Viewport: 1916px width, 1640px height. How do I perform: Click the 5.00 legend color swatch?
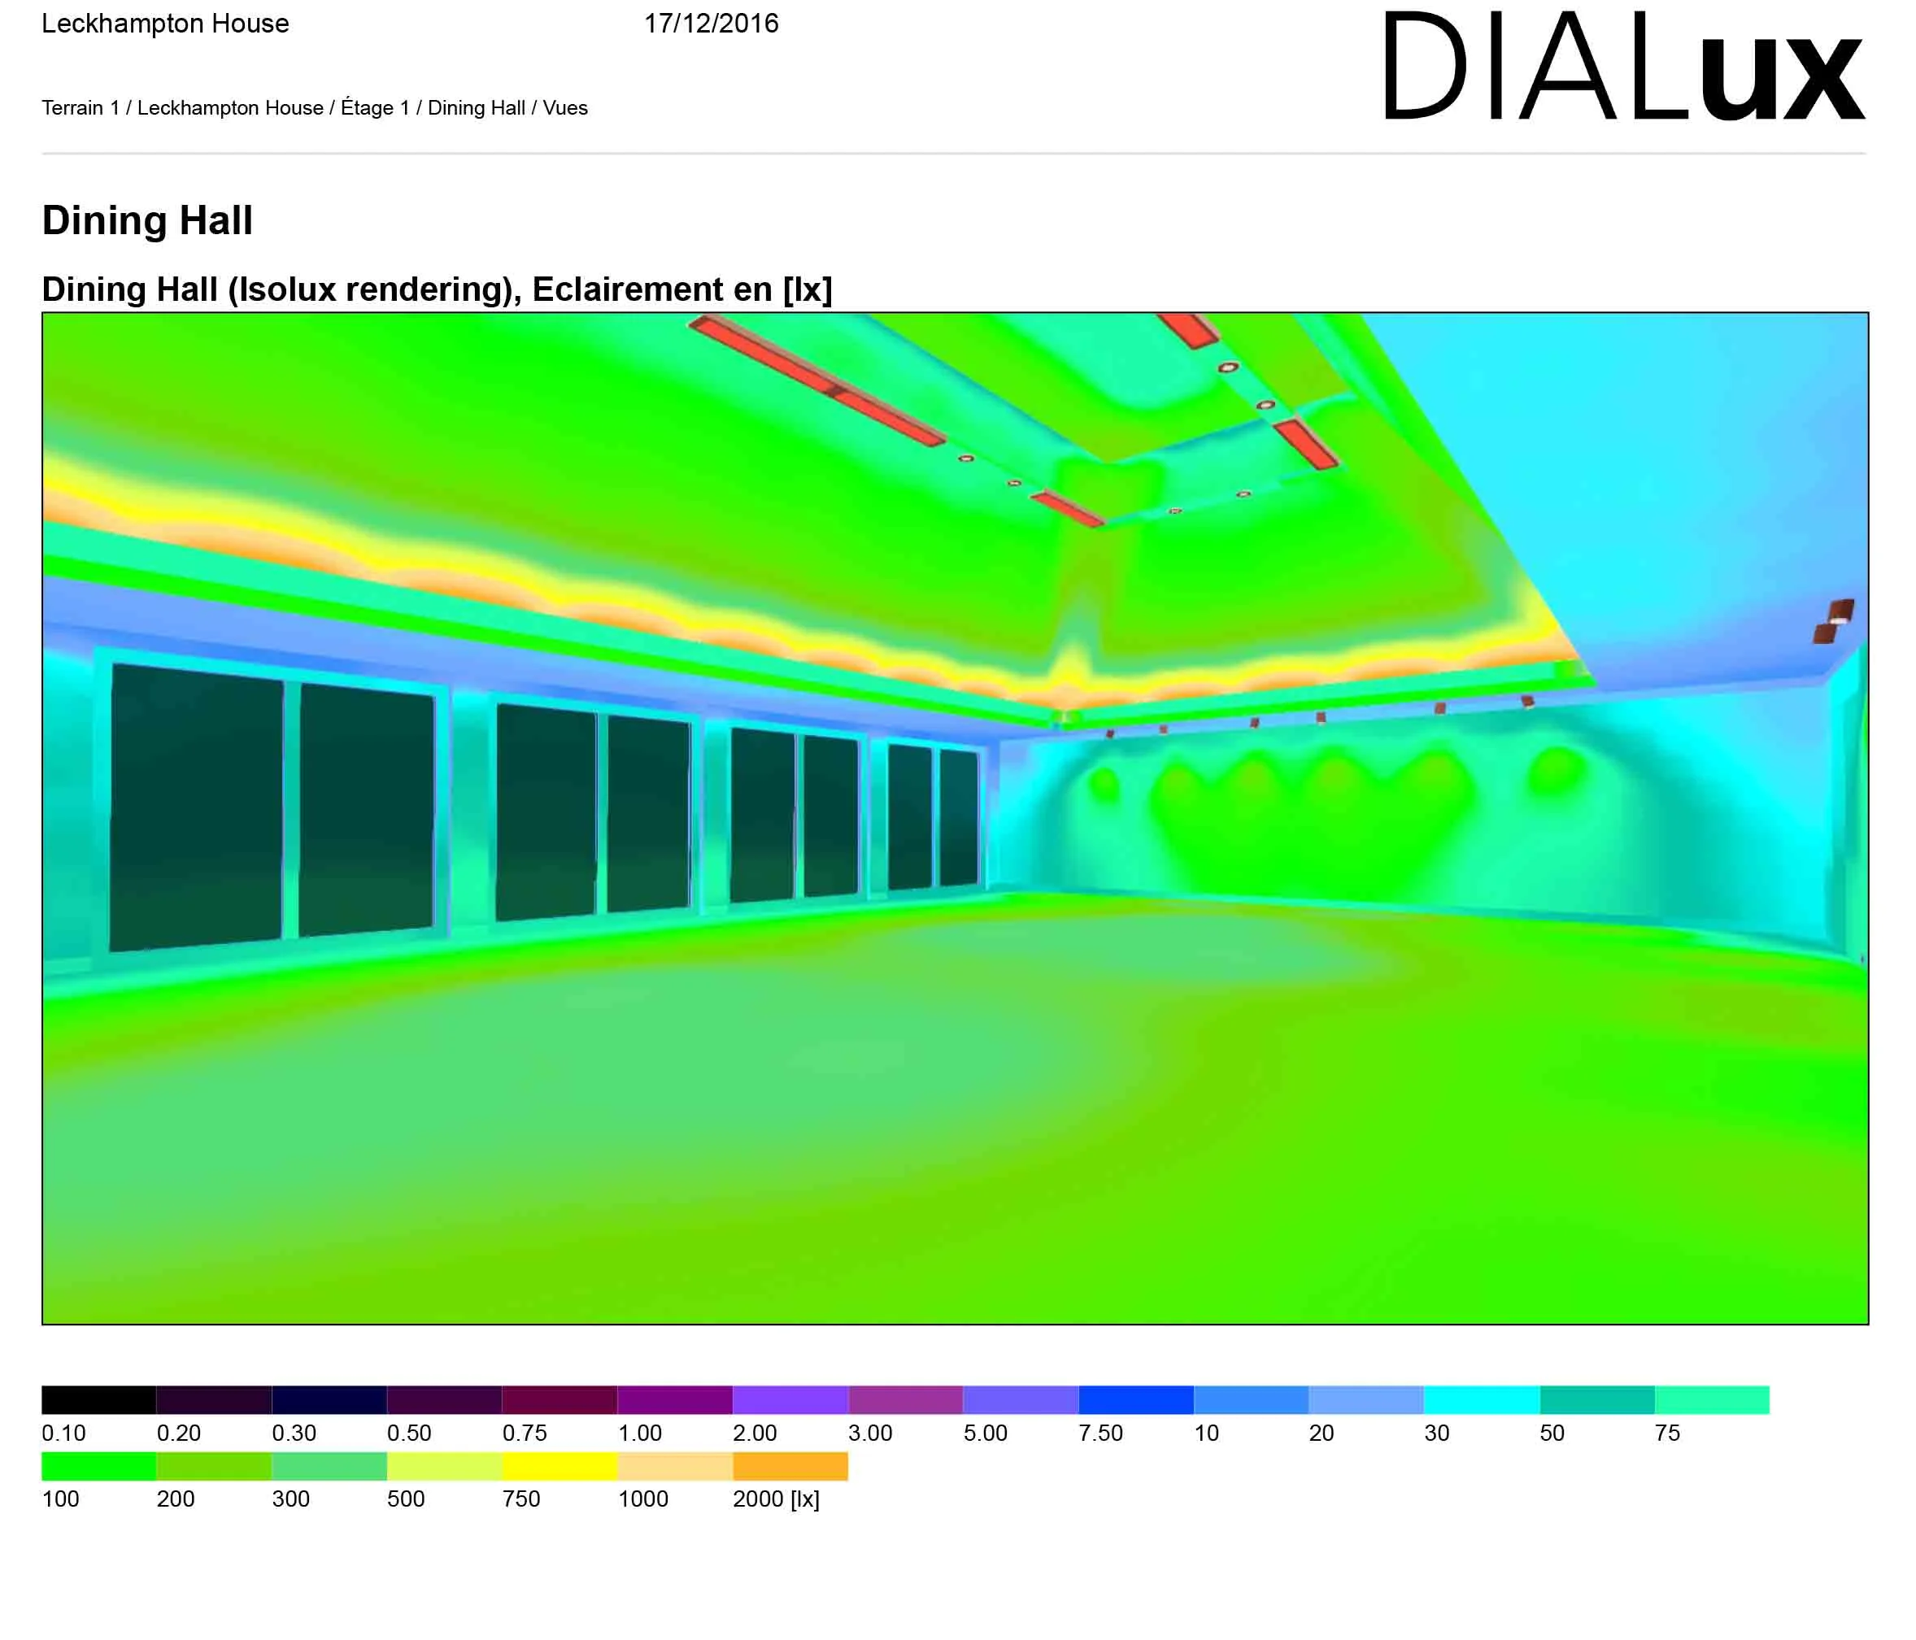pos(1021,1399)
